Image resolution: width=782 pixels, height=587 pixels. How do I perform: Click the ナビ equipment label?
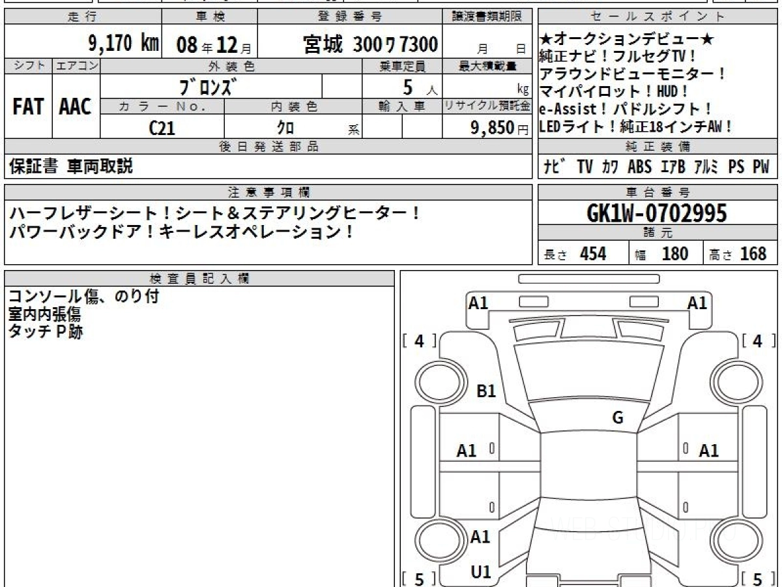553,167
